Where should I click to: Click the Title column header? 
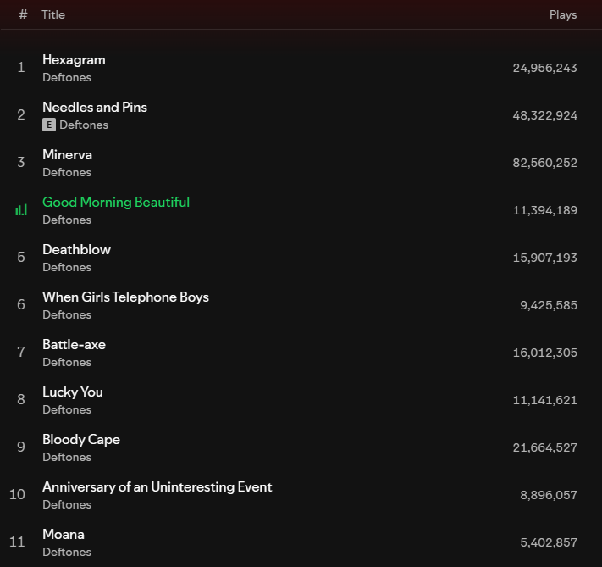pyautogui.click(x=53, y=14)
